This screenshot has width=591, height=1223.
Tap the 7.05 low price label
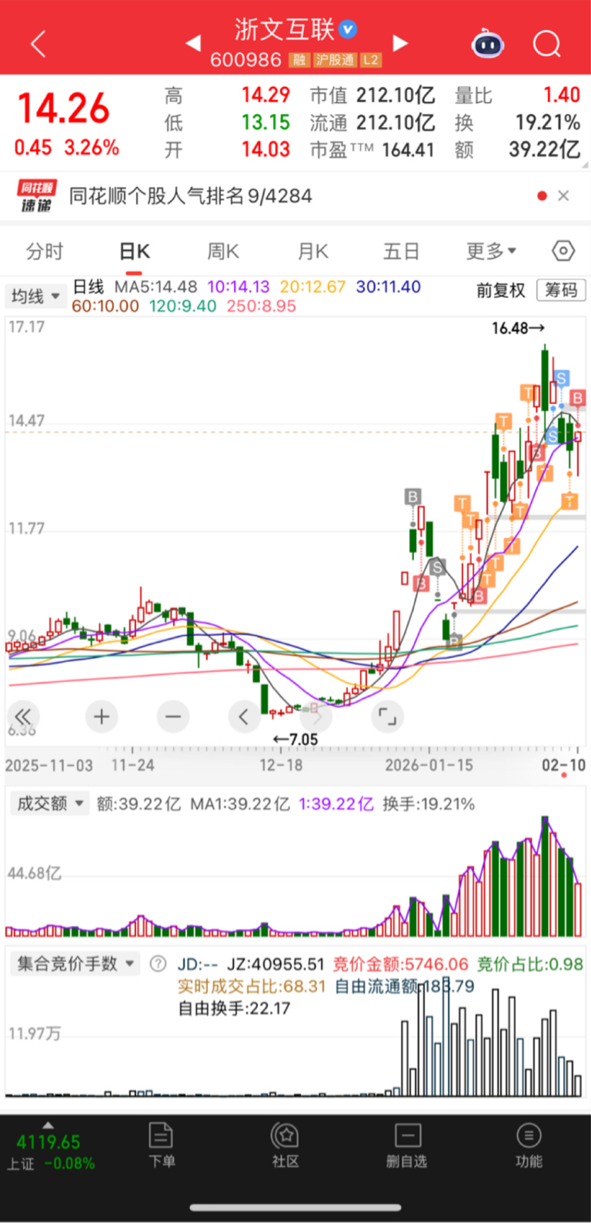[x=295, y=740]
